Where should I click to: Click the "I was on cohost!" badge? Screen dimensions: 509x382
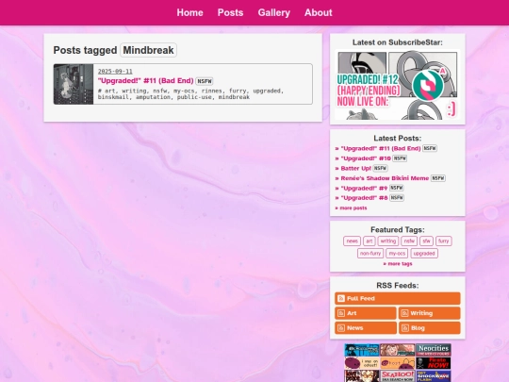(x=362, y=363)
